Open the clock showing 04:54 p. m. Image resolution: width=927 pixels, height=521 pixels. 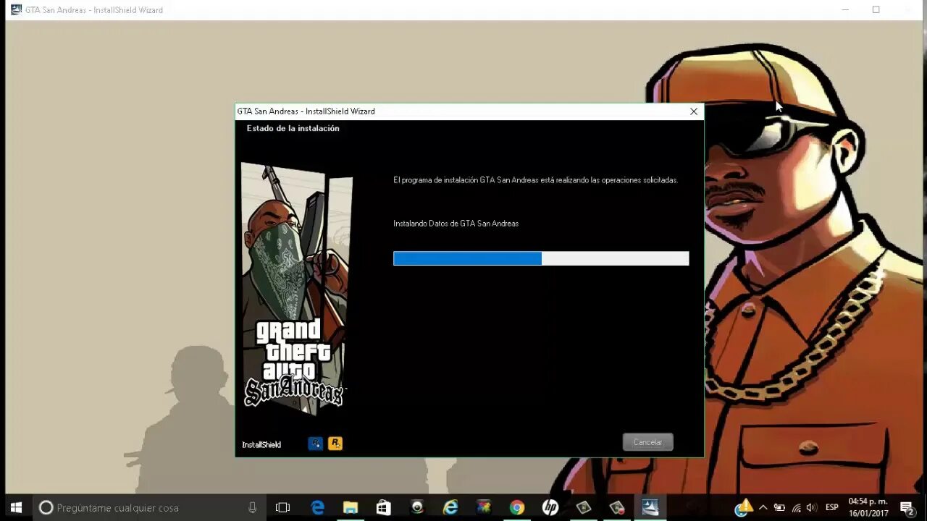pyautogui.click(x=868, y=507)
